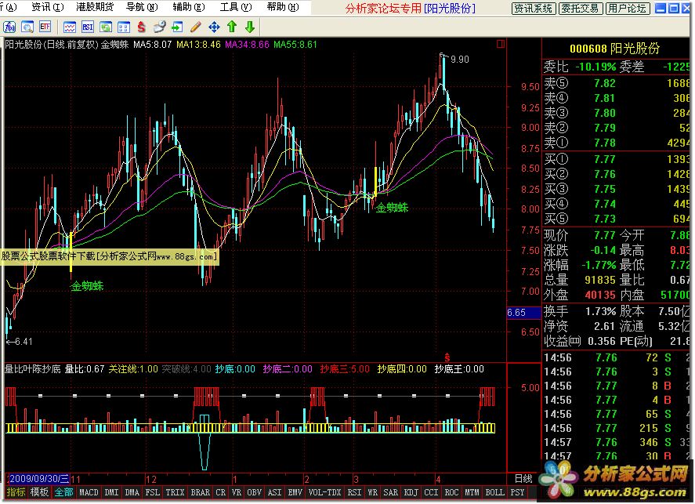Switch to CCI indicator tab
This screenshot has height=504, width=695.
point(431,492)
